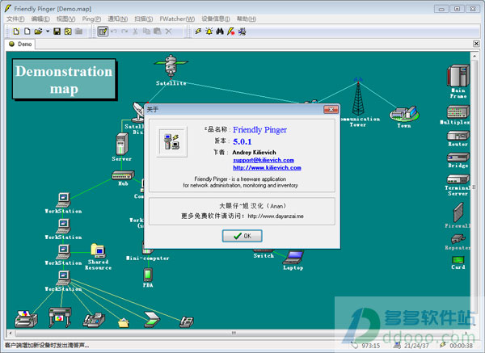The height and width of the screenshot is (353, 485).
Task: Click the redo arrow icon
Action: coord(124,32)
